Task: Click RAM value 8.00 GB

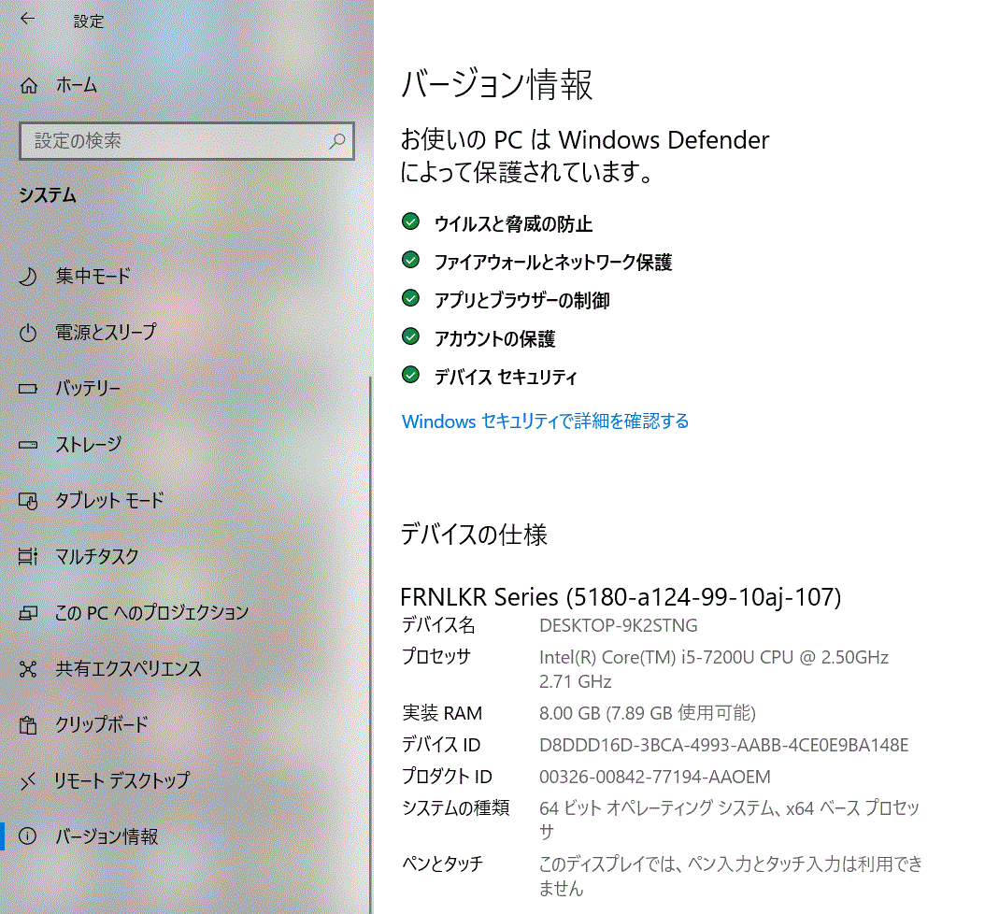Action: point(647,713)
